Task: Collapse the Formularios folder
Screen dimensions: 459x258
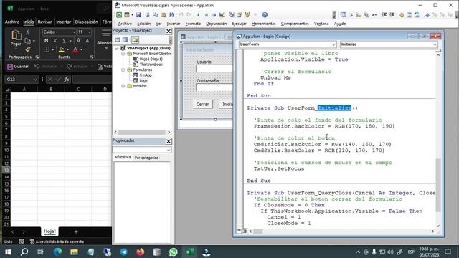Action: [x=123, y=70]
